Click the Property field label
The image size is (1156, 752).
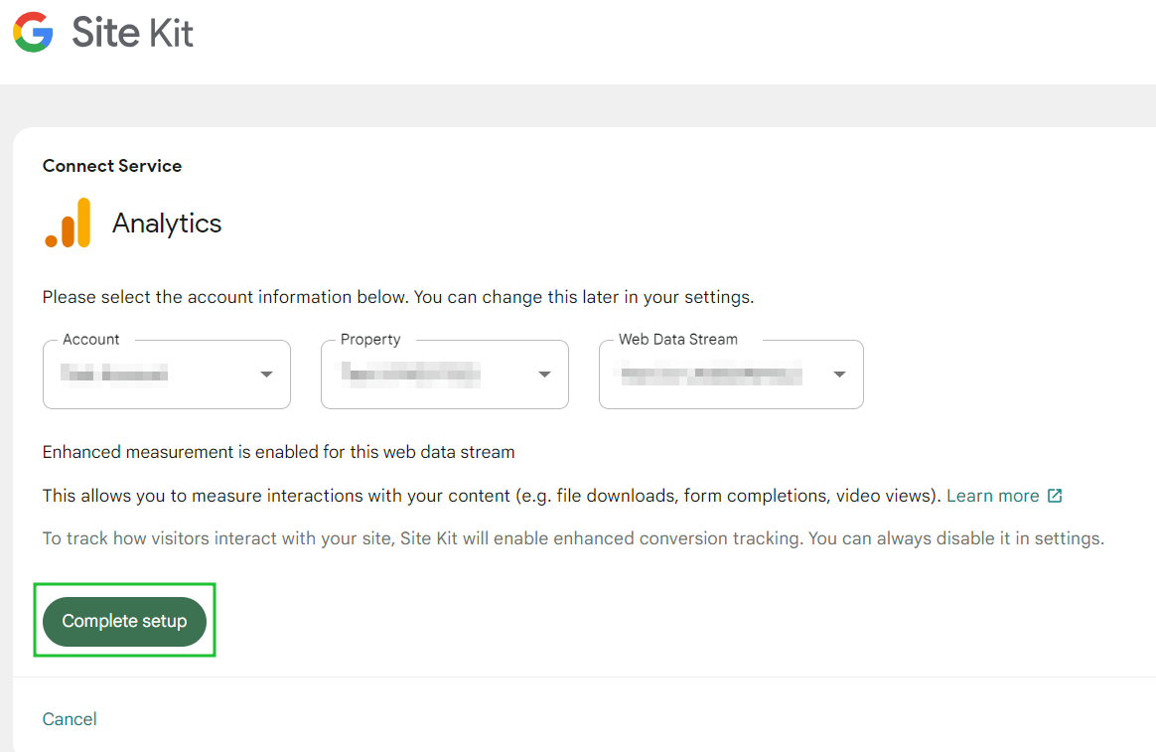[370, 339]
